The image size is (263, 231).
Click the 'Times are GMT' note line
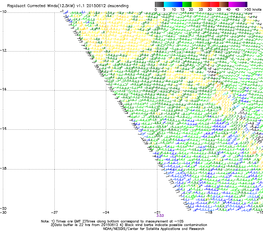[x=112, y=221]
